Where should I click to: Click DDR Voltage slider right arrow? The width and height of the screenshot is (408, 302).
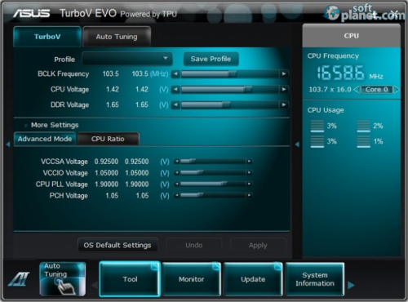coord(284,104)
